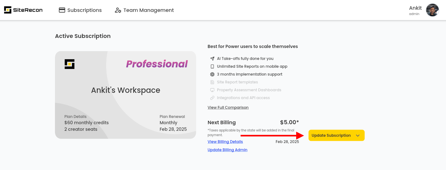446x170 pixels.
Task: Click the Monthly plan renewal value
Action: pos(168,123)
